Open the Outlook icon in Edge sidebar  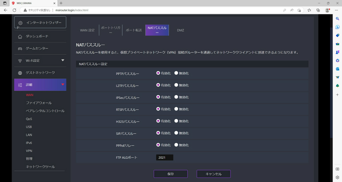coord(337,69)
